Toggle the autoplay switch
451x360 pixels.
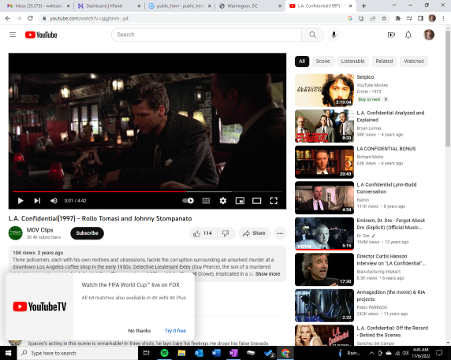click(188, 201)
